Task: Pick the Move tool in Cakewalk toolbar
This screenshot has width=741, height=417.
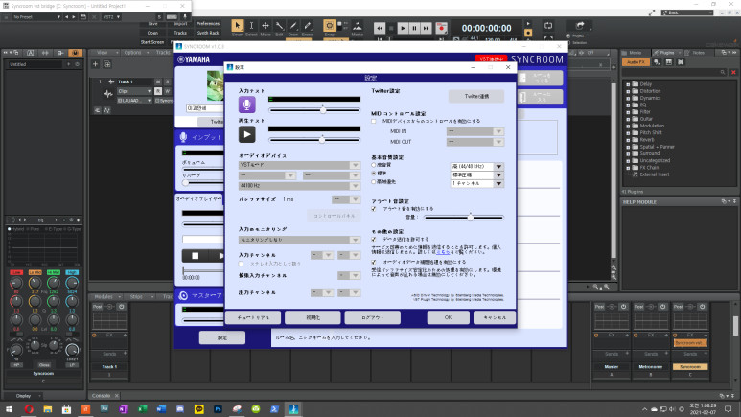Action: (x=266, y=28)
